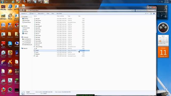Click the Adobe Reader desktop icon
The image size is (171, 96).
(x=3, y=45)
